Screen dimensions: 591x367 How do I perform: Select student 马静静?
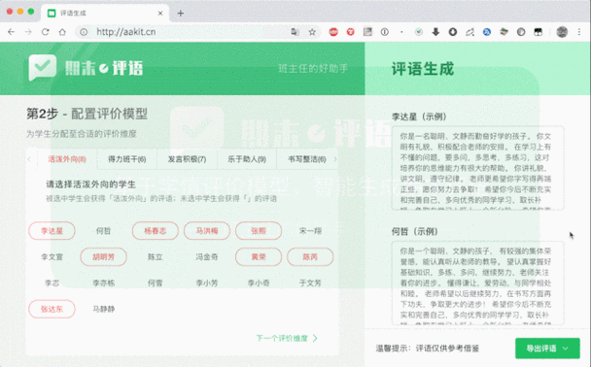[x=104, y=309]
